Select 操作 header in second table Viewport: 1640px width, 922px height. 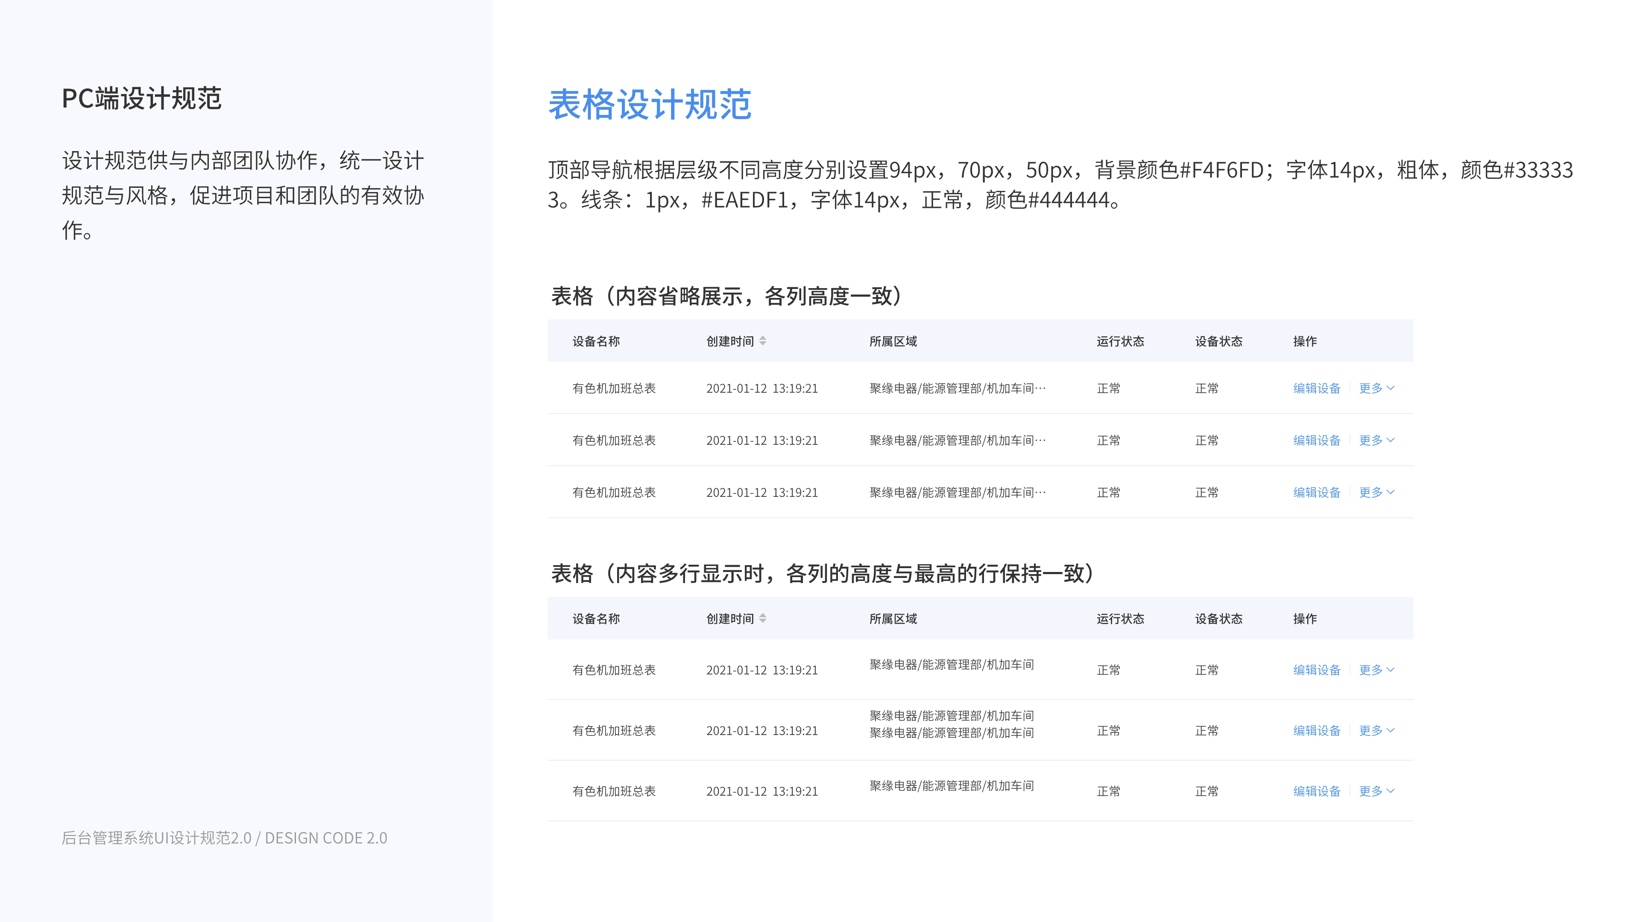[x=1305, y=619]
